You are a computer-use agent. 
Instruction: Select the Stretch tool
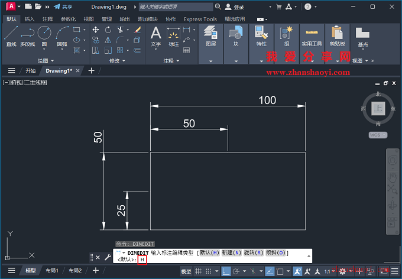(x=96, y=50)
